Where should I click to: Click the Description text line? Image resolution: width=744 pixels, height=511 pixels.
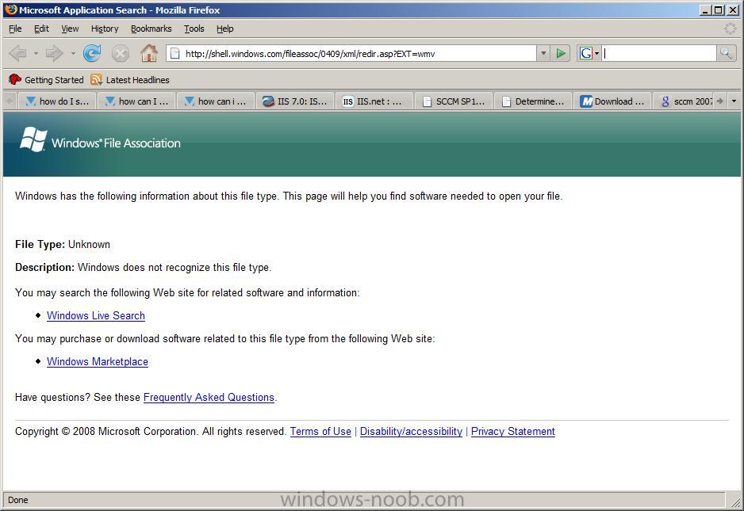click(x=144, y=267)
